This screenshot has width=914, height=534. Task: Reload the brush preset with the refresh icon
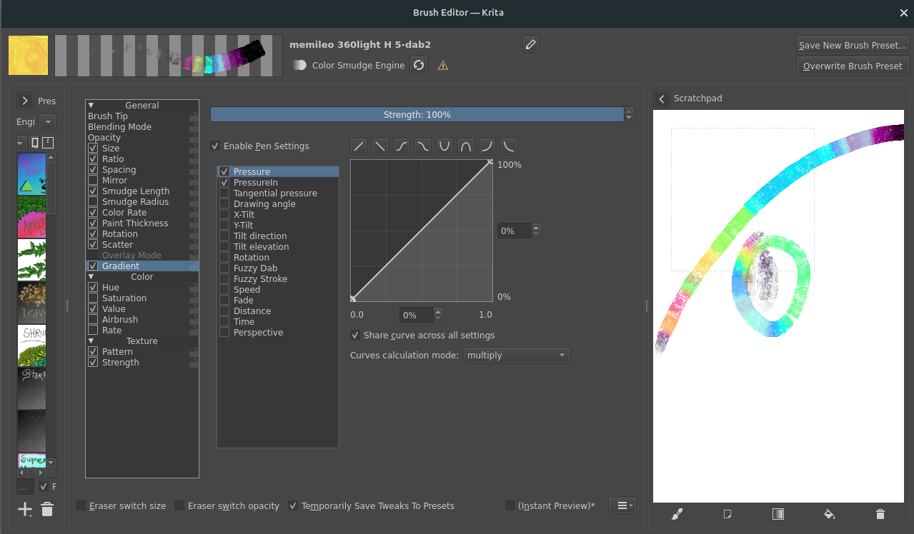(x=419, y=65)
